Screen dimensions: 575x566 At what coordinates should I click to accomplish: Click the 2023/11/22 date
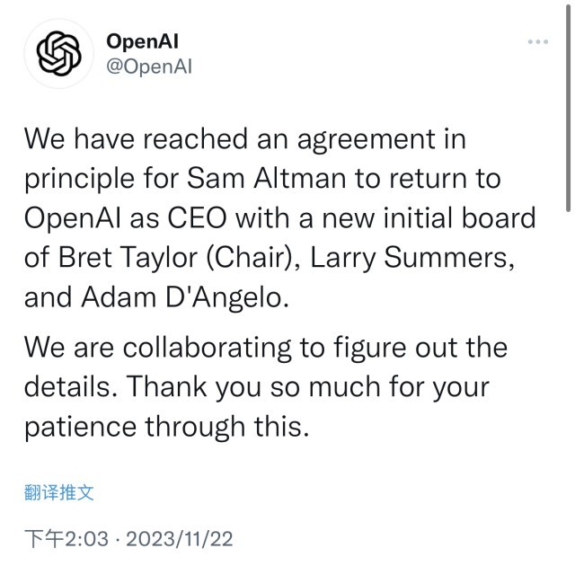tap(181, 539)
